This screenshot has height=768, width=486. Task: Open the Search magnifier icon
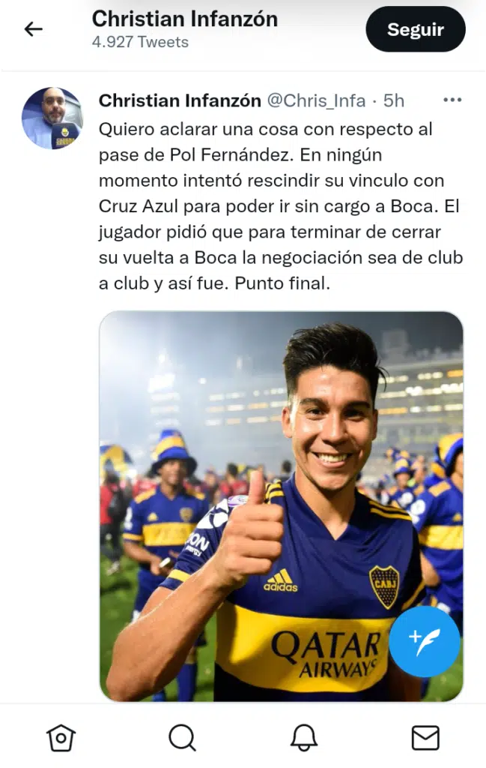(x=183, y=738)
